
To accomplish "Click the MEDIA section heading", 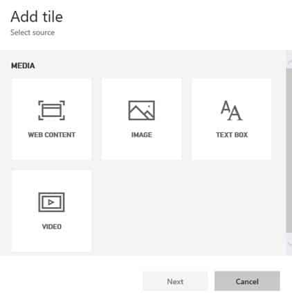I will (23, 66).
